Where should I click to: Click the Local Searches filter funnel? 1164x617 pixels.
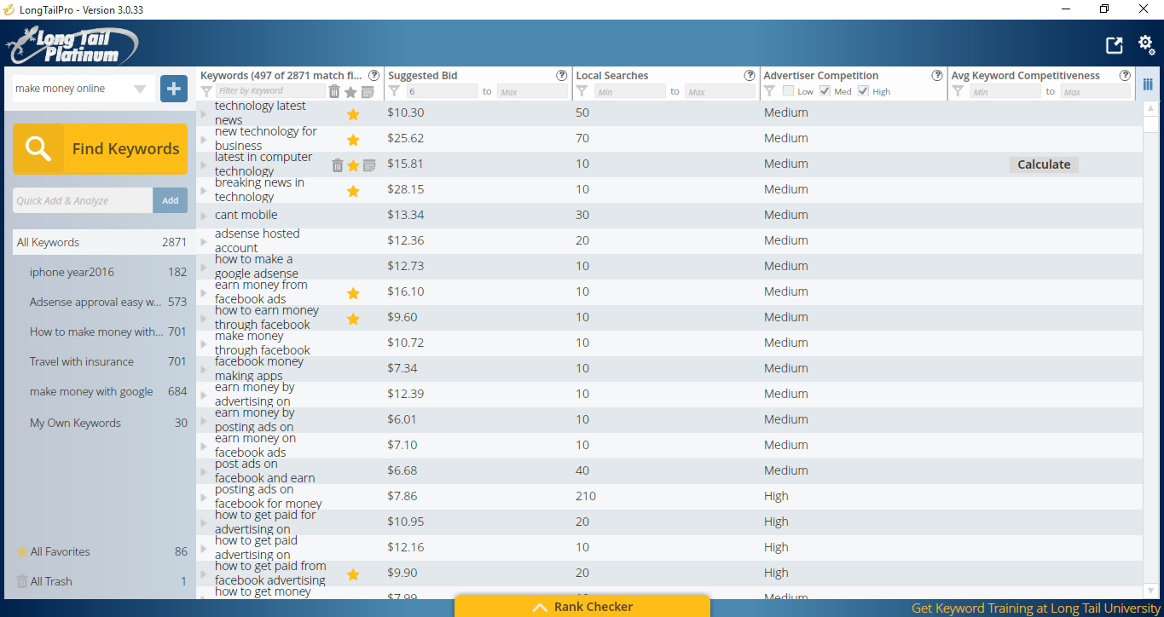582,91
